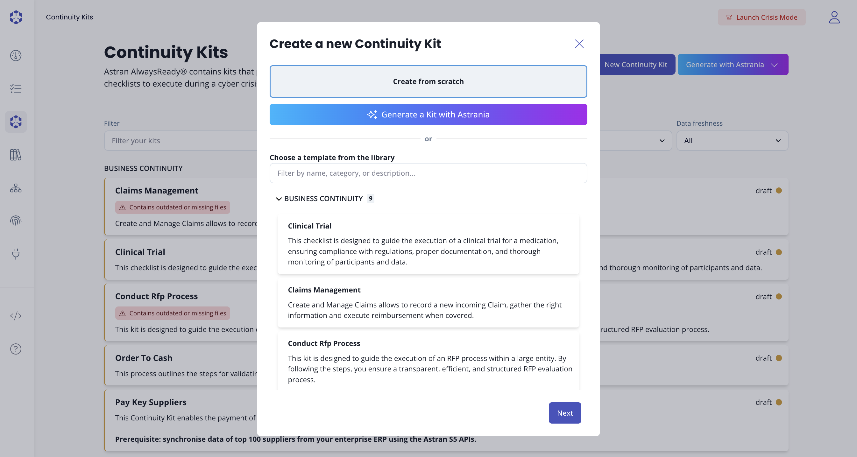The image size is (857, 457).
Task: Click the fingerprint icon in the sidebar
Action: [16, 221]
